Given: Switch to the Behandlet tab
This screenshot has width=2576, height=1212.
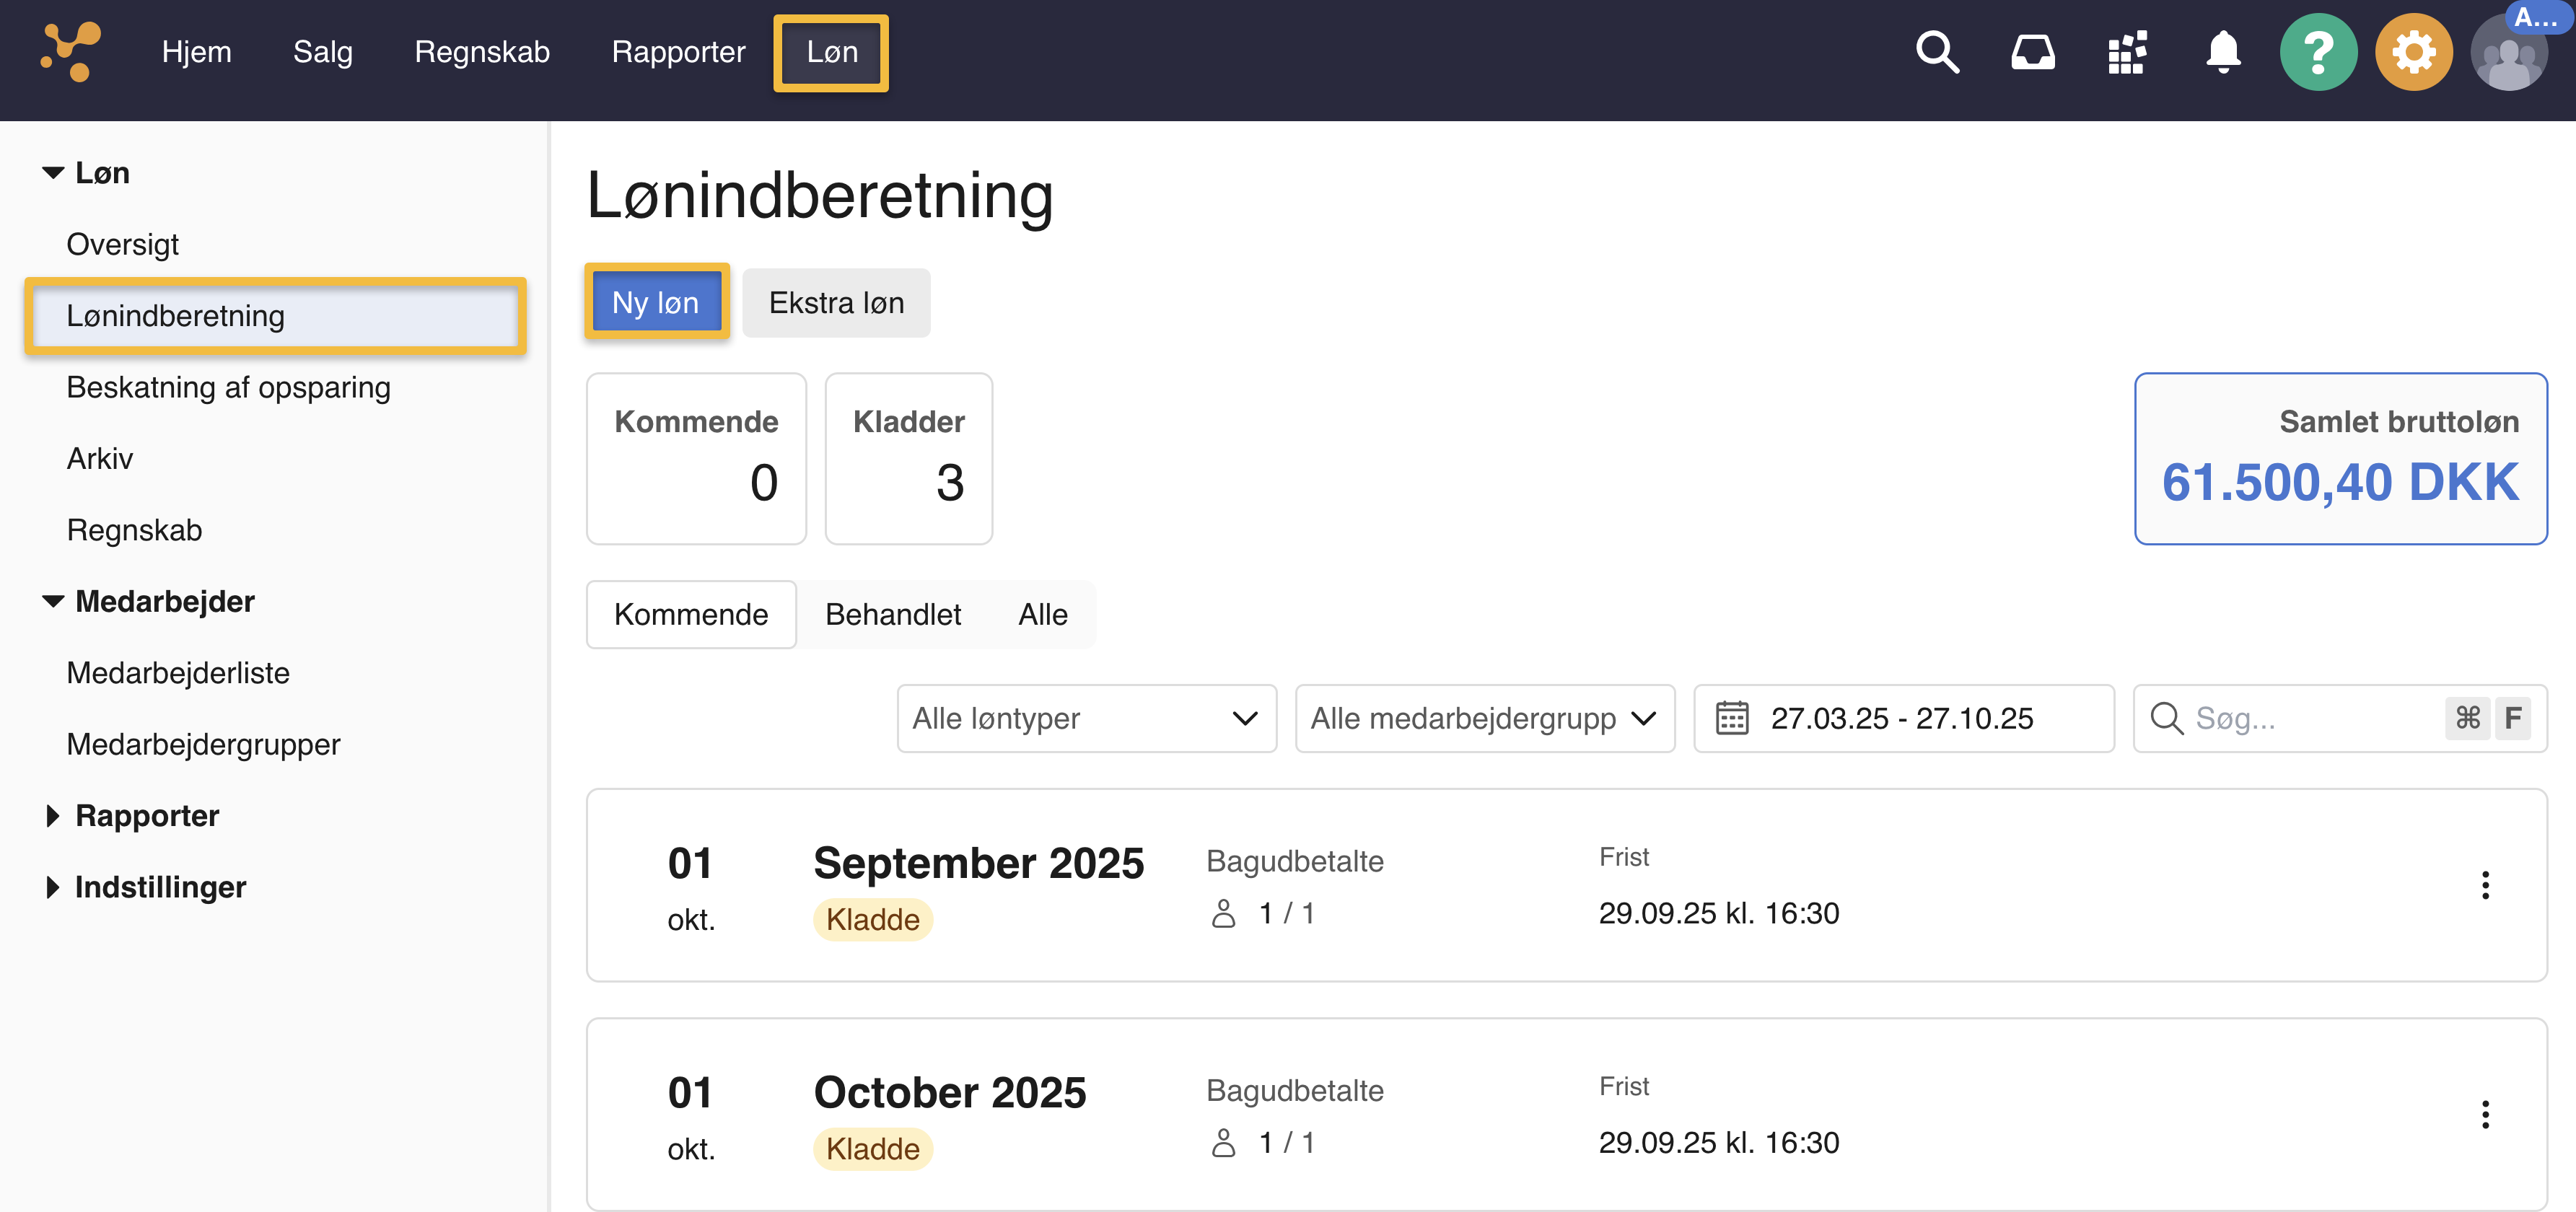Looking at the screenshot, I should click(892, 614).
